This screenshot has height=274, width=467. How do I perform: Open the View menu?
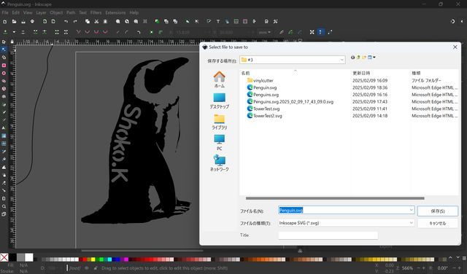click(28, 12)
